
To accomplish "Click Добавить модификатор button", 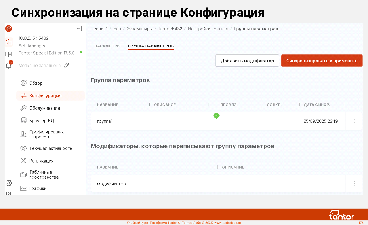I will coord(247,61).
